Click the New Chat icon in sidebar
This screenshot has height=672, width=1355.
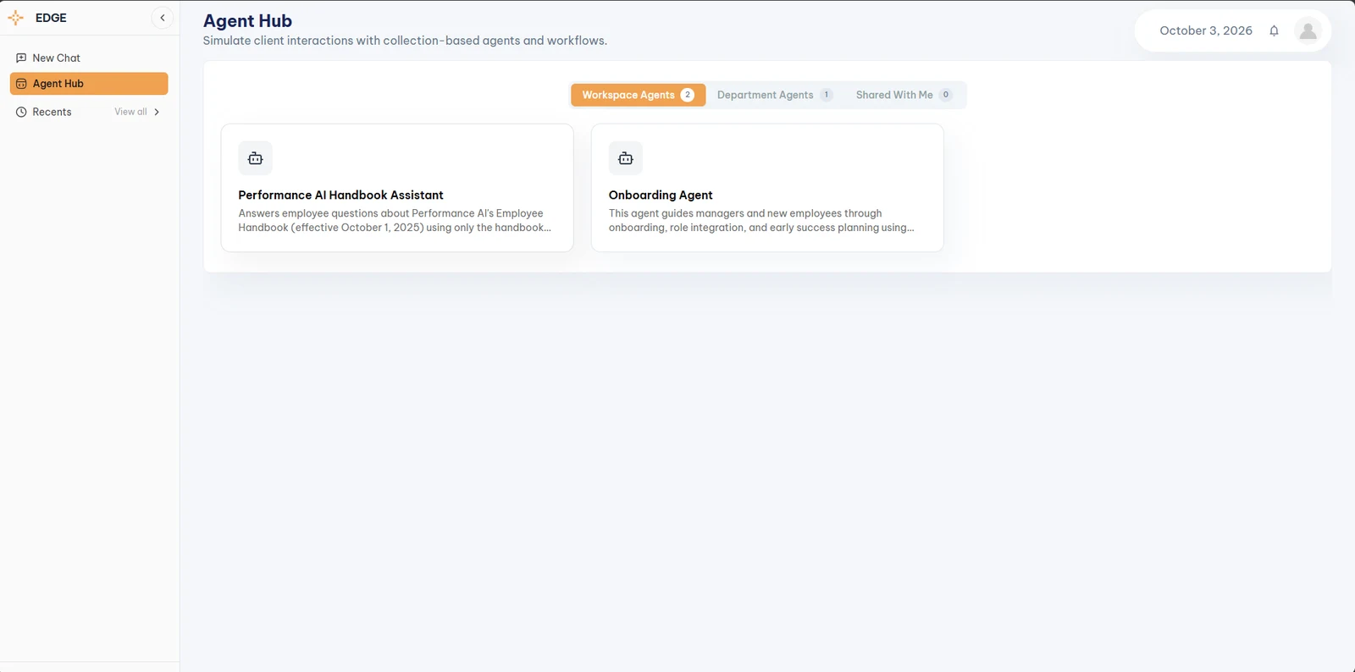(21, 58)
